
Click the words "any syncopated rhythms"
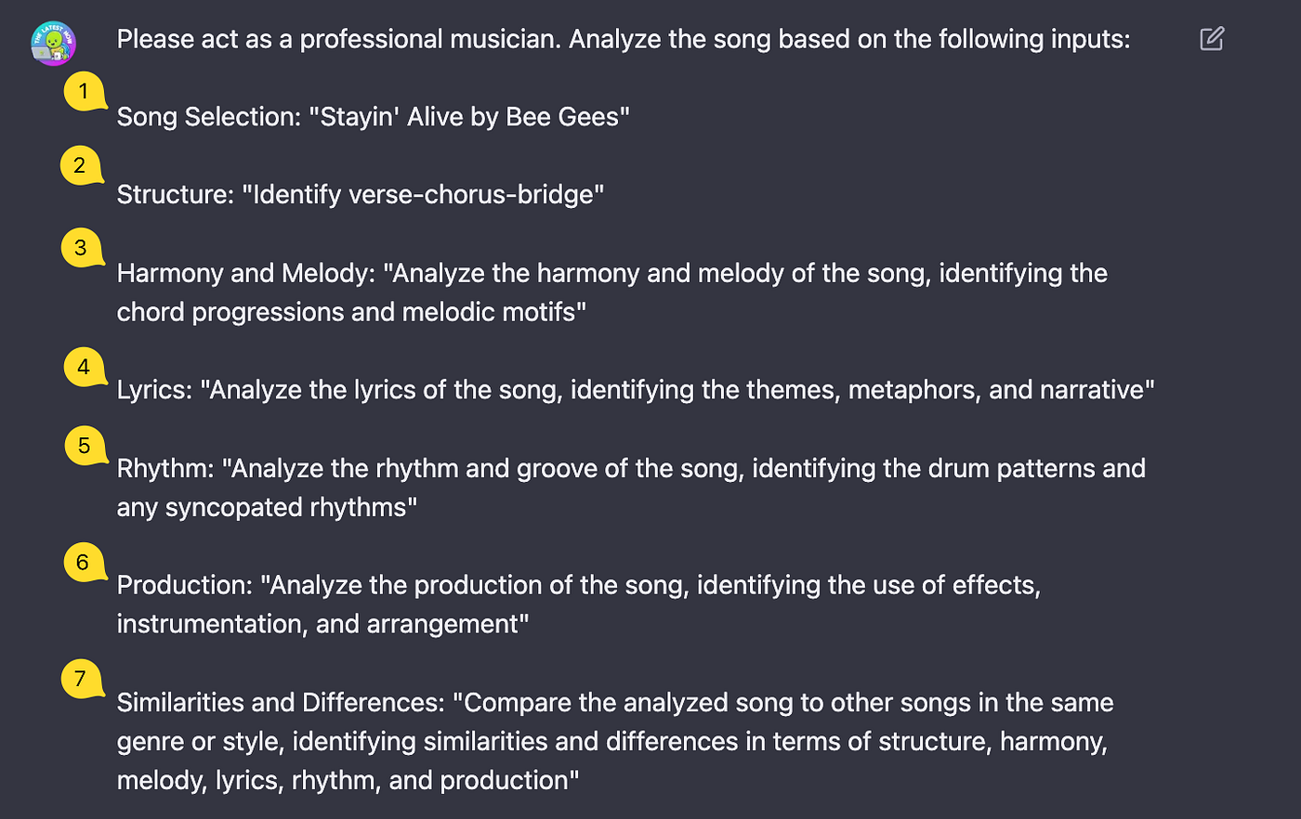click(267, 507)
